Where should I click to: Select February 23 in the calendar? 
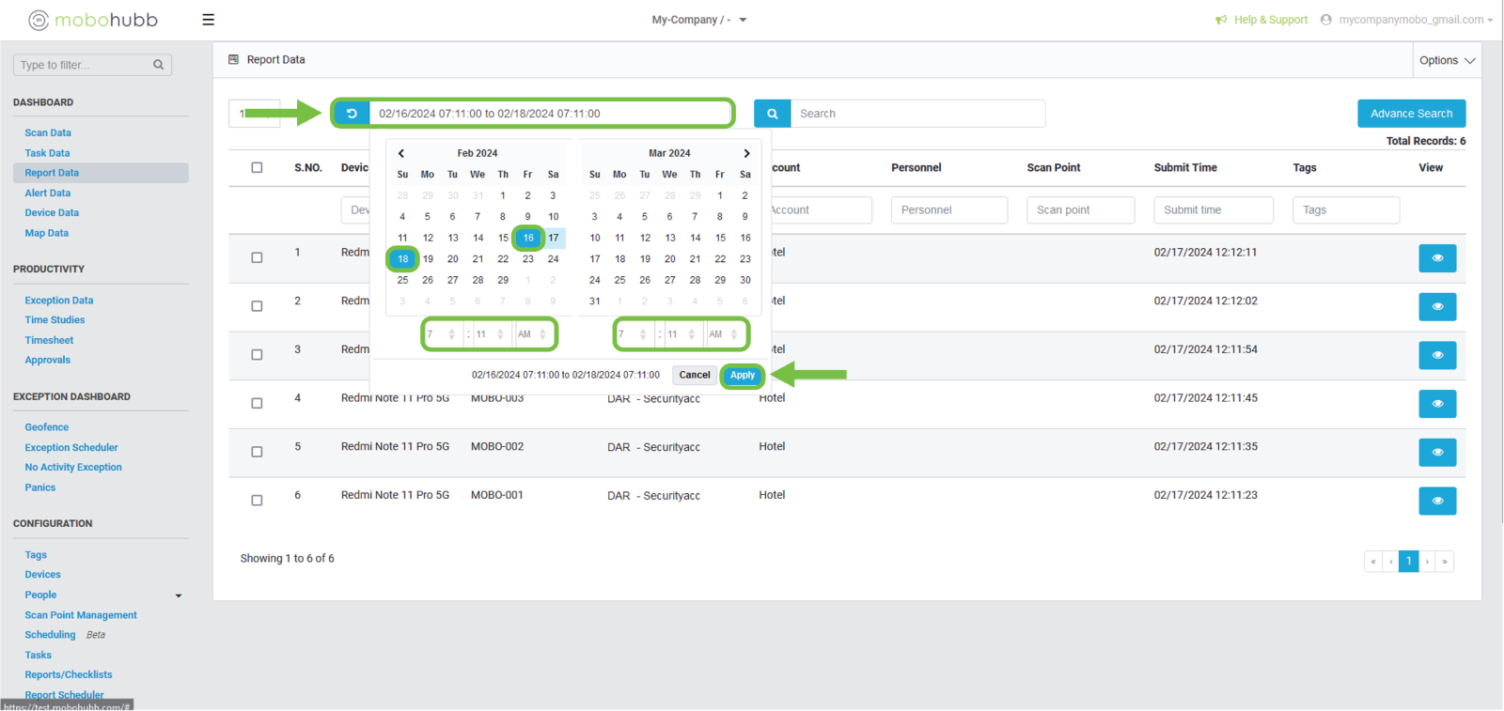[x=528, y=259]
